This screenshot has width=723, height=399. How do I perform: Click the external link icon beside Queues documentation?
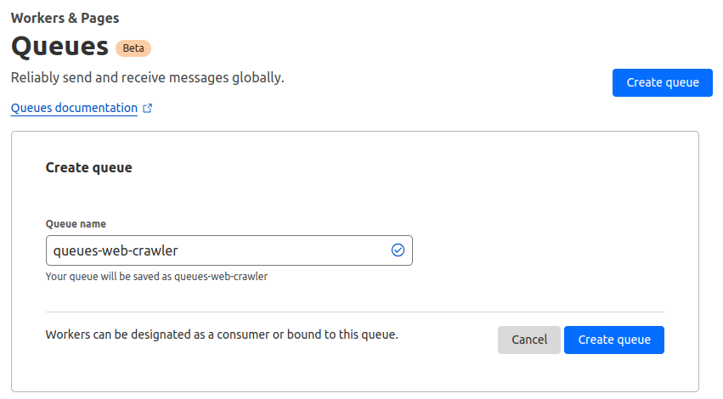tap(148, 109)
